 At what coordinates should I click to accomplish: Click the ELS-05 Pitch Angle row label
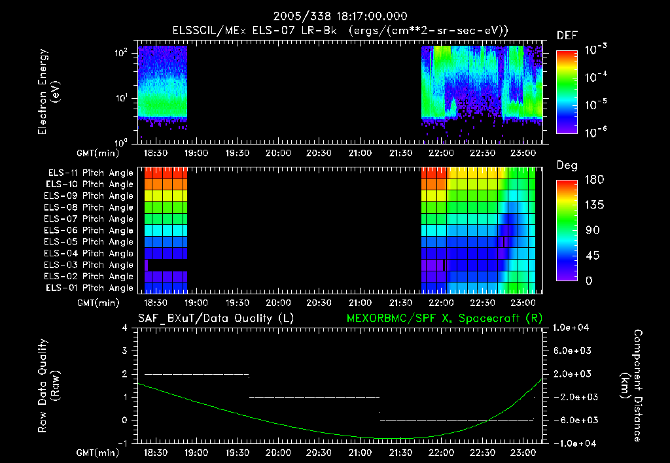(x=88, y=242)
